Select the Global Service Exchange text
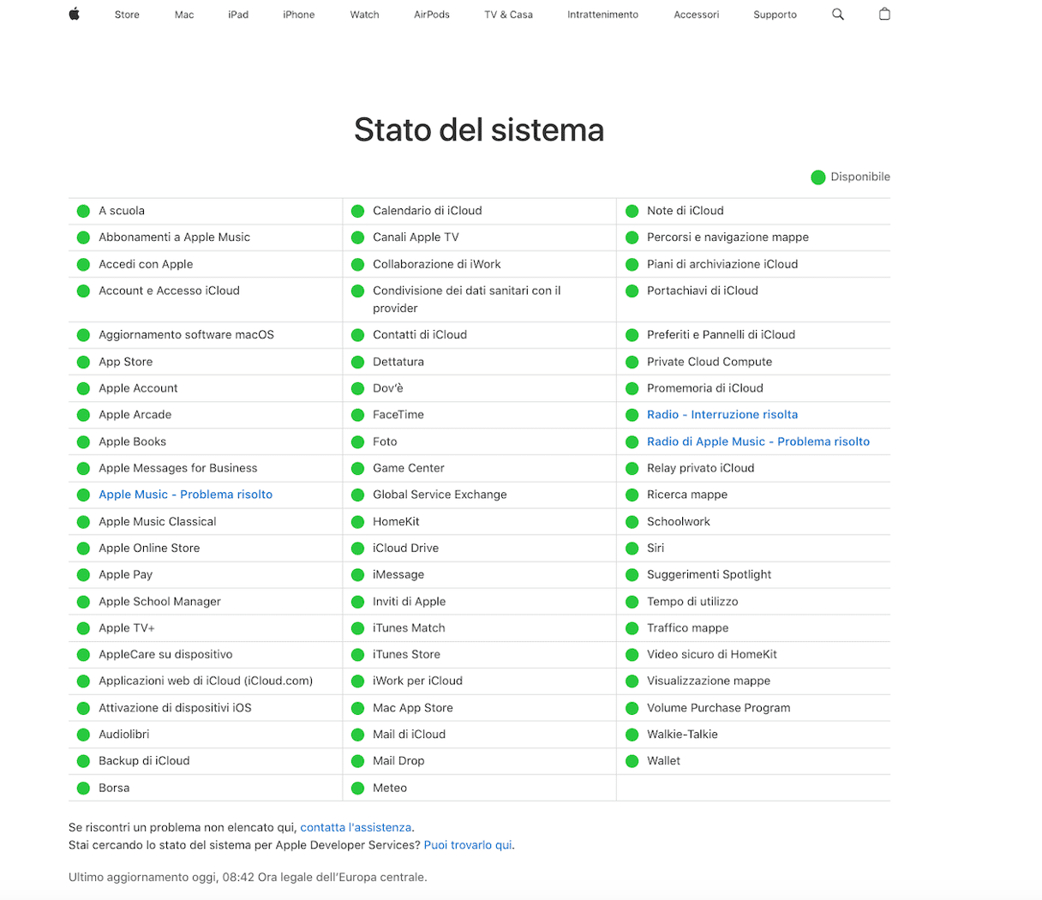The width and height of the screenshot is (1042, 900). [440, 495]
